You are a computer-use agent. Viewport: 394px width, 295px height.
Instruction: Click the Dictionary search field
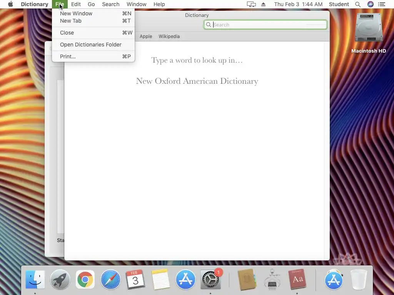265,25
